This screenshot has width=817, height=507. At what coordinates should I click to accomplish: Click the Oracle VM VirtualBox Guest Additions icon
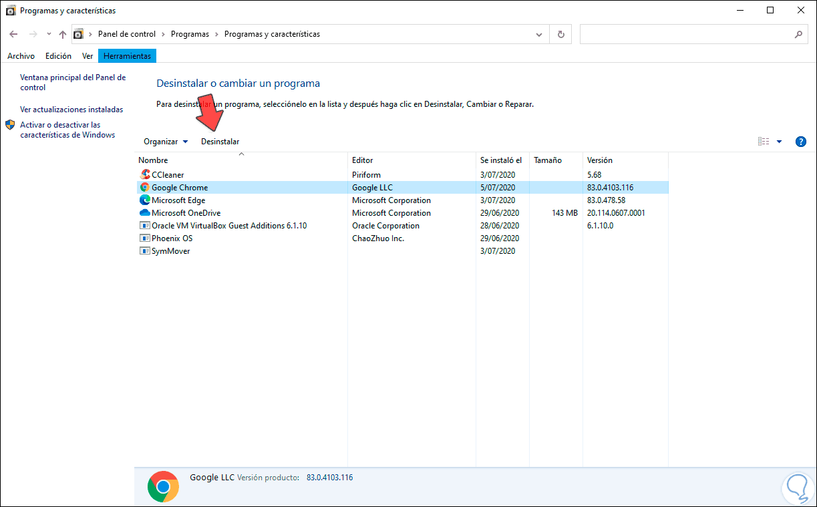pyautogui.click(x=145, y=225)
